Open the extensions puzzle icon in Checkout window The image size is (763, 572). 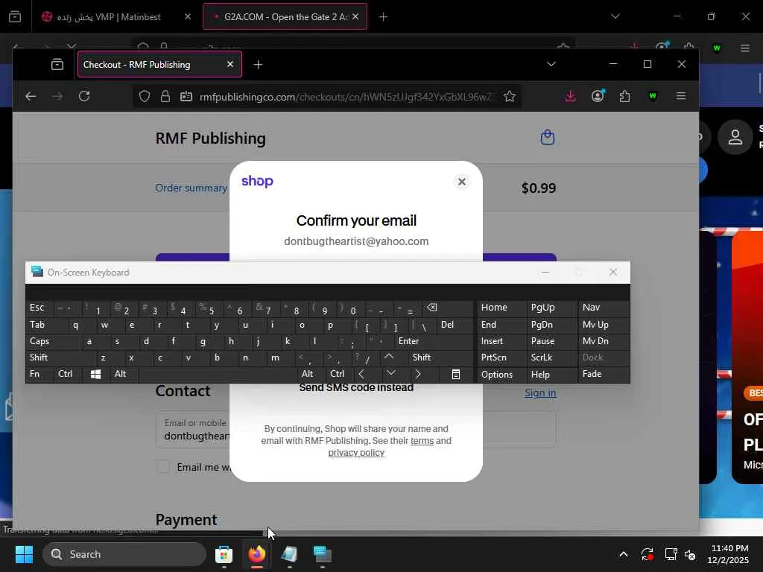[625, 96]
